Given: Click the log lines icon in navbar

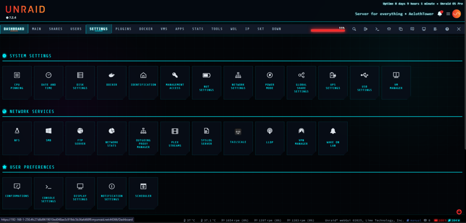Looking at the screenshot, I should tap(435, 29).
